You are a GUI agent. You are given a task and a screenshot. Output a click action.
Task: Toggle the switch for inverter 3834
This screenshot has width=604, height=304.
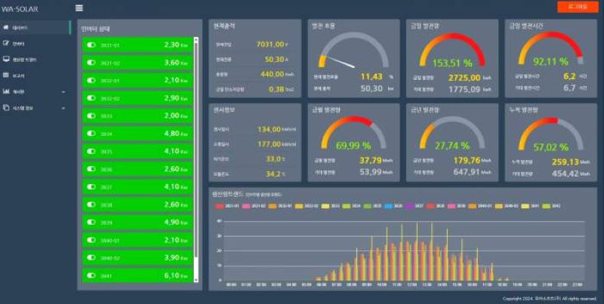pyautogui.click(x=91, y=134)
